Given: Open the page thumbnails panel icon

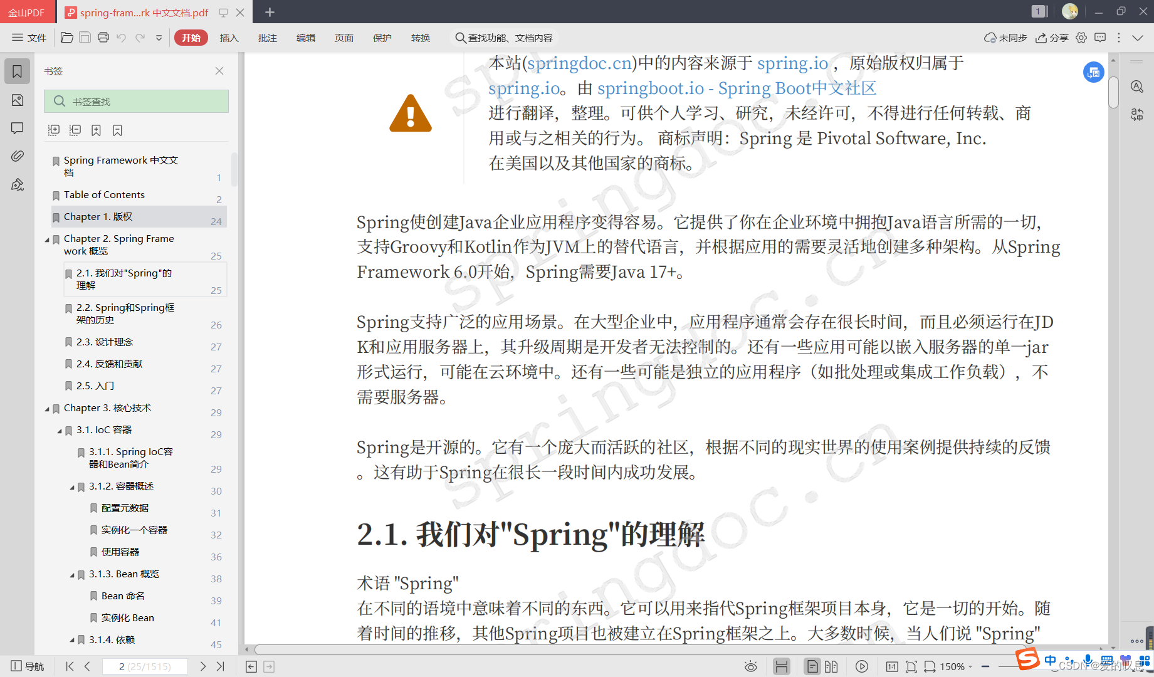Looking at the screenshot, I should click(17, 100).
